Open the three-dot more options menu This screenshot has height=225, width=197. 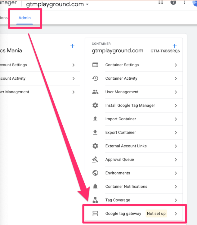185,2
